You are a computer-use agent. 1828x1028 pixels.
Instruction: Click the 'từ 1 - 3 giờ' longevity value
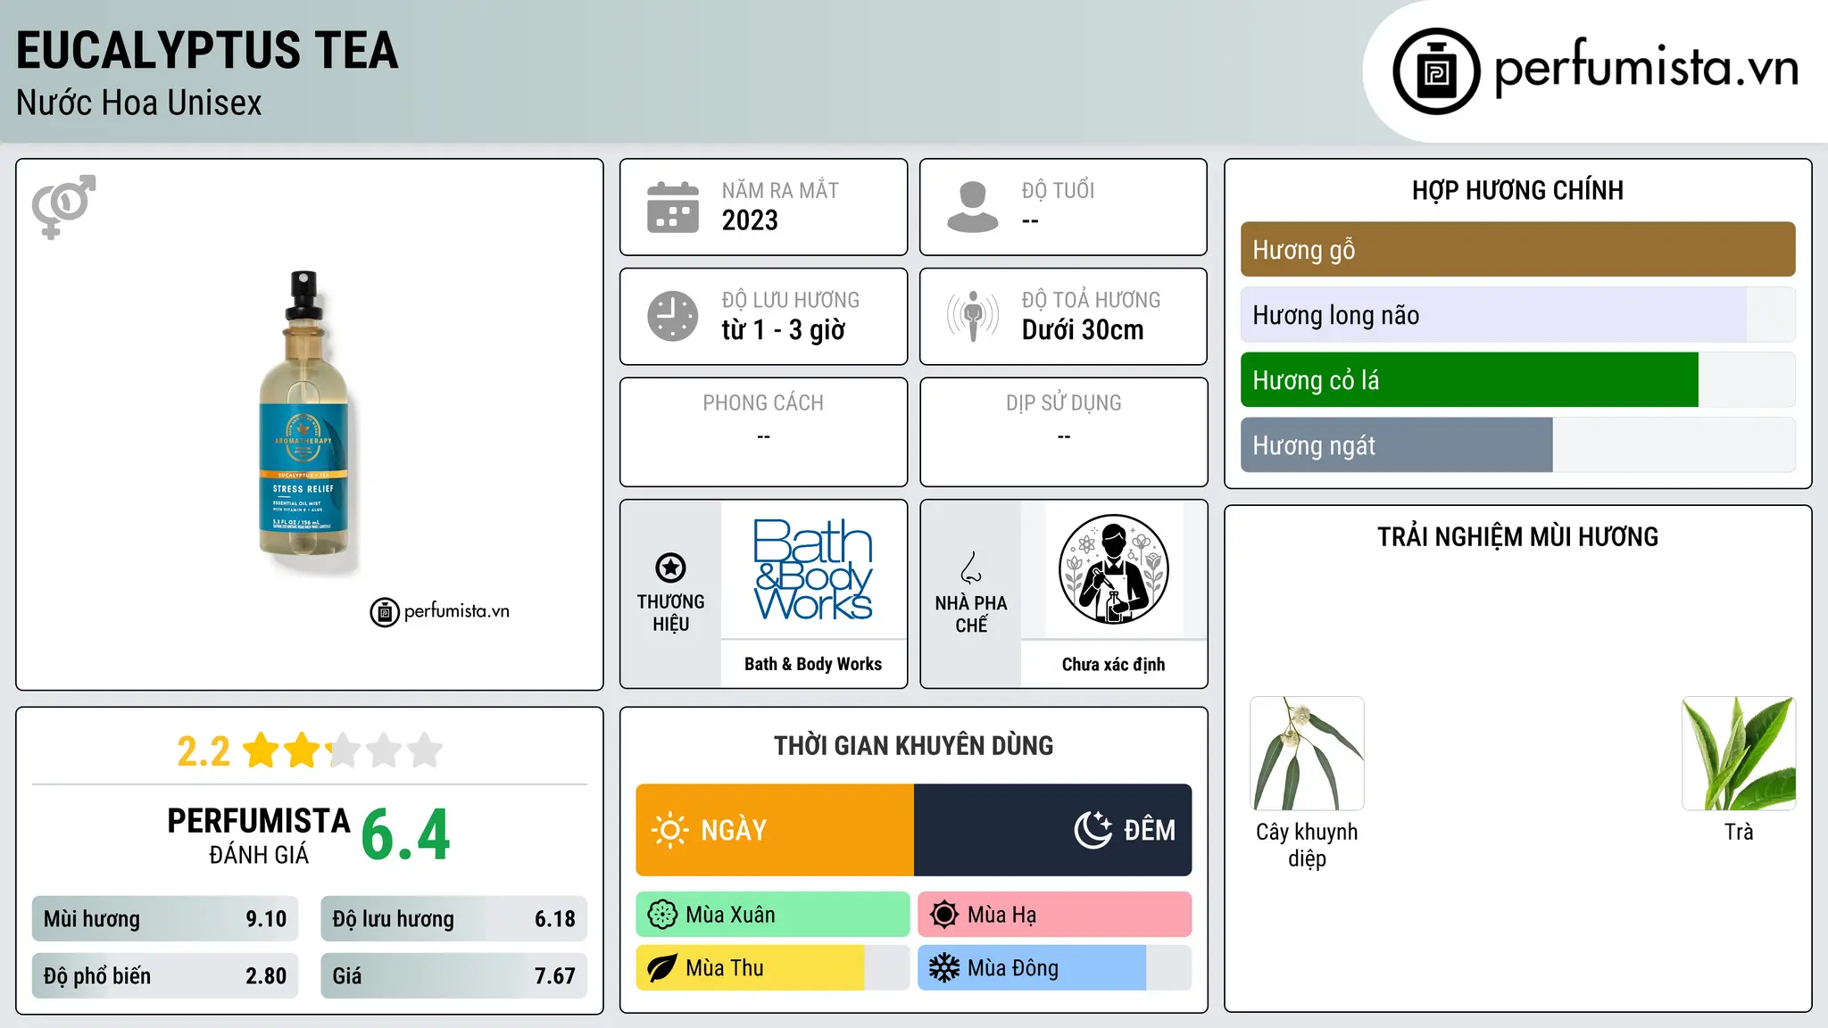[783, 330]
